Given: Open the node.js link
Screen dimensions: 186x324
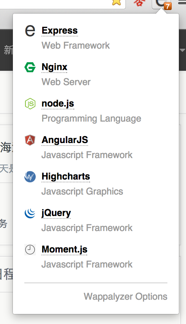Looking at the screenshot, I should coord(58,103).
